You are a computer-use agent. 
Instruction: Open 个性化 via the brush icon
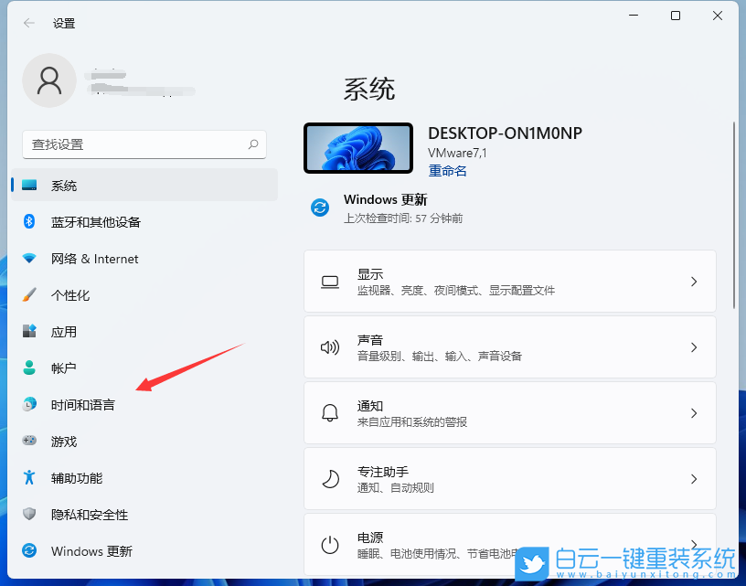tap(27, 294)
